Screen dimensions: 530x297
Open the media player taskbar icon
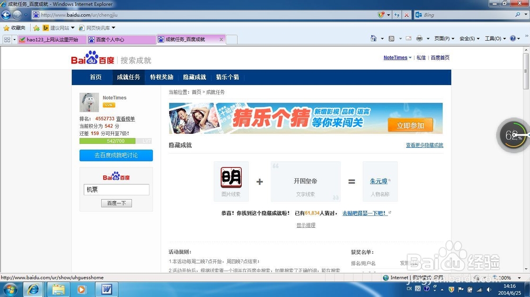click(x=82, y=290)
